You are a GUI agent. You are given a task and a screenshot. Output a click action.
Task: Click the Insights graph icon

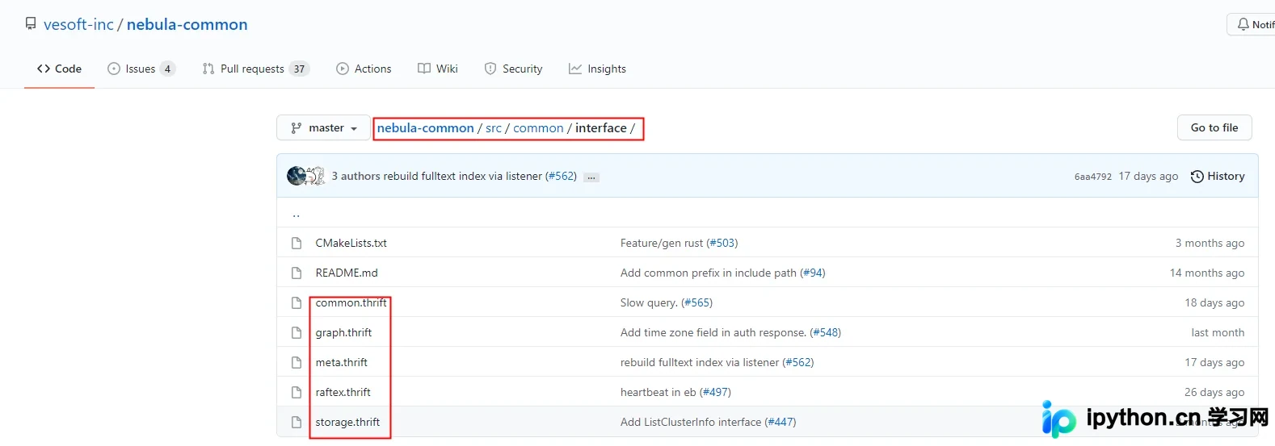point(575,69)
